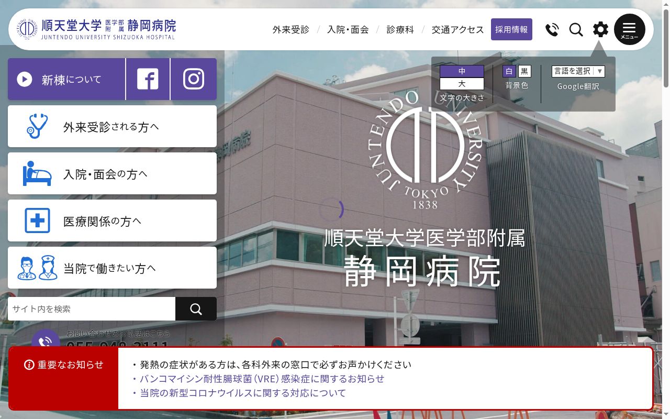The image size is (670, 419).
Task: Open the Facebook page icon
Action: (x=148, y=79)
